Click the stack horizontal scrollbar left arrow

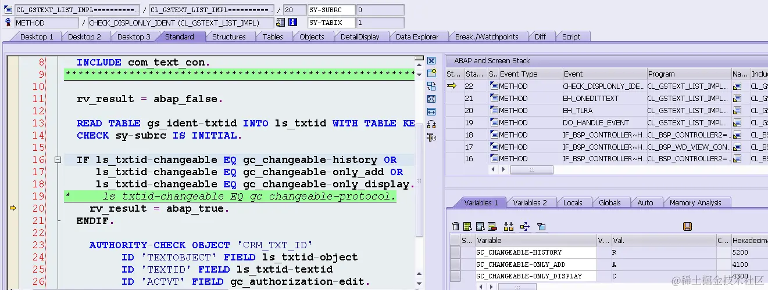[x=494, y=169]
